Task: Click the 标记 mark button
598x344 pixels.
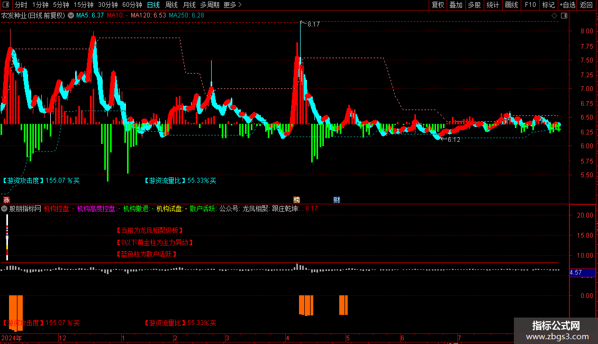Action: pos(548,5)
